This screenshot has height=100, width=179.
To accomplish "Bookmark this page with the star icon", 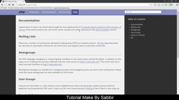I will coord(151,5).
